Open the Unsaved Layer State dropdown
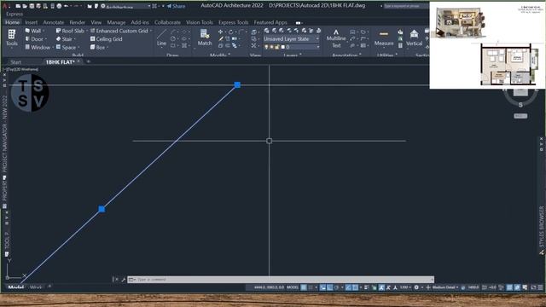The height and width of the screenshot is (307, 546). point(291,38)
